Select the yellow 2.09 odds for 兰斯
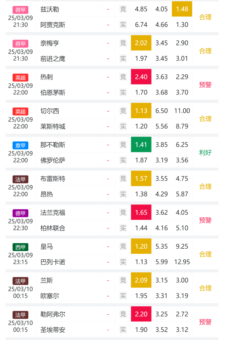228x340 pixels. [x=141, y=280]
